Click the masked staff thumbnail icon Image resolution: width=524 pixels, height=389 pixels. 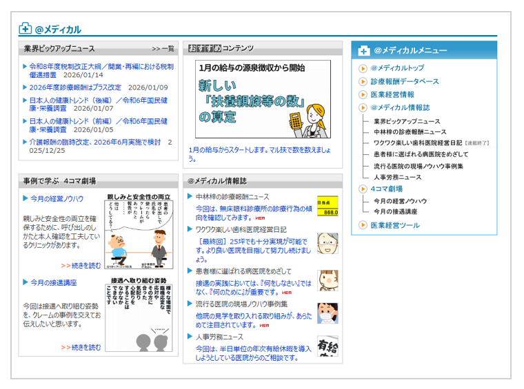click(x=327, y=313)
